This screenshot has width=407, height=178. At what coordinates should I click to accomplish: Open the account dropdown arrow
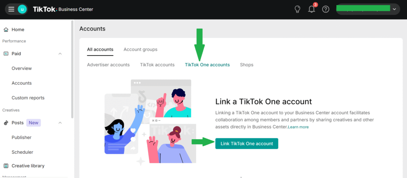[394, 9]
